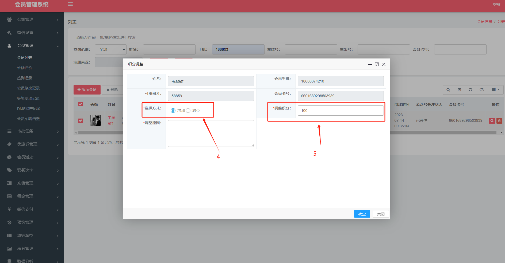Click the hamburger menu icon in header
This screenshot has height=263, width=505.
[70, 4]
